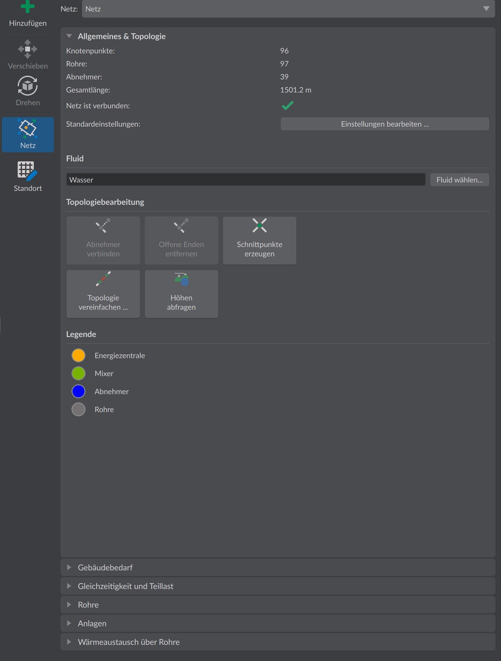Click the green Hinzufügen plus icon
The height and width of the screenshot is (661, 501).
(28, 7)
